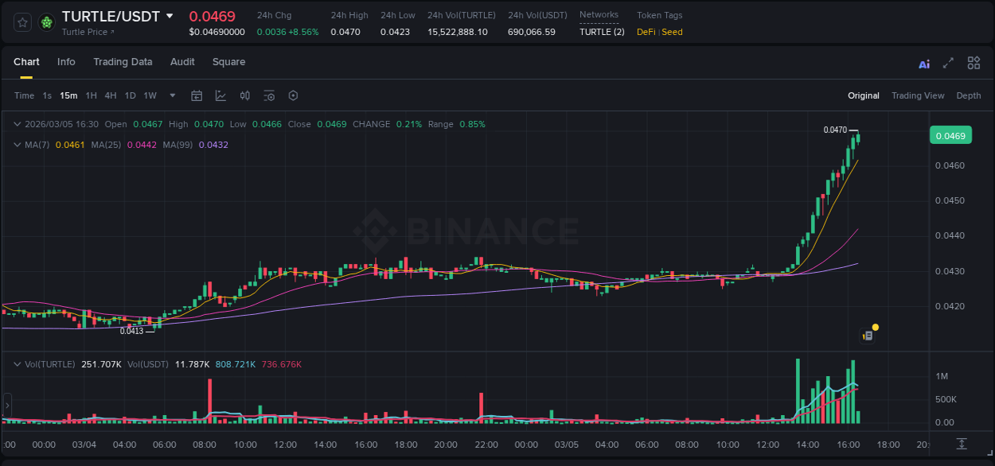Collapse the Vol(TURTLE) indicator panel

[17, 363]
